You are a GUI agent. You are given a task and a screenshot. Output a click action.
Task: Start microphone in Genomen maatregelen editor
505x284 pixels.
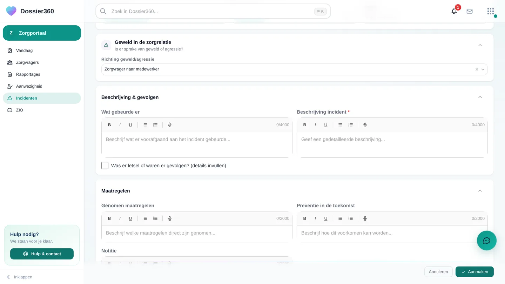(170, 218)
